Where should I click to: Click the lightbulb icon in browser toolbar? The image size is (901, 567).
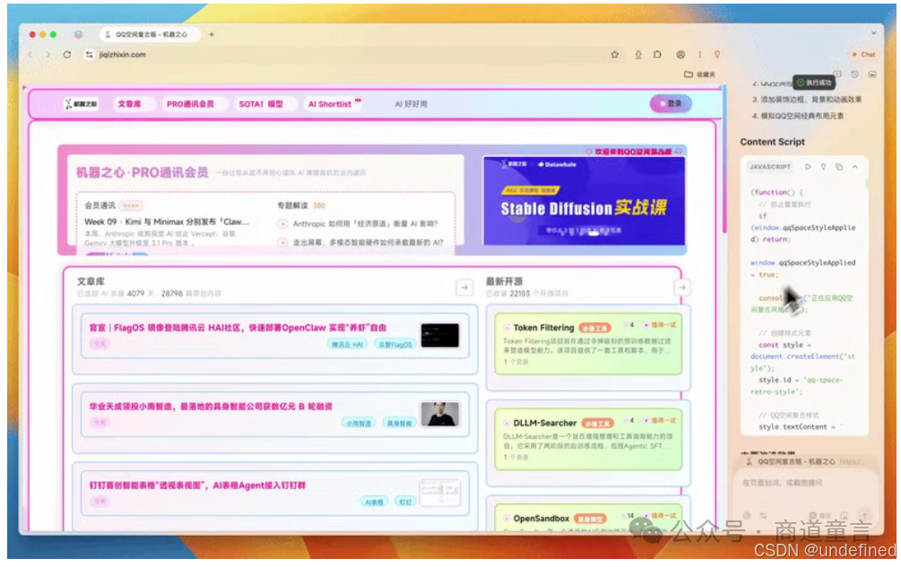[717, 55]
